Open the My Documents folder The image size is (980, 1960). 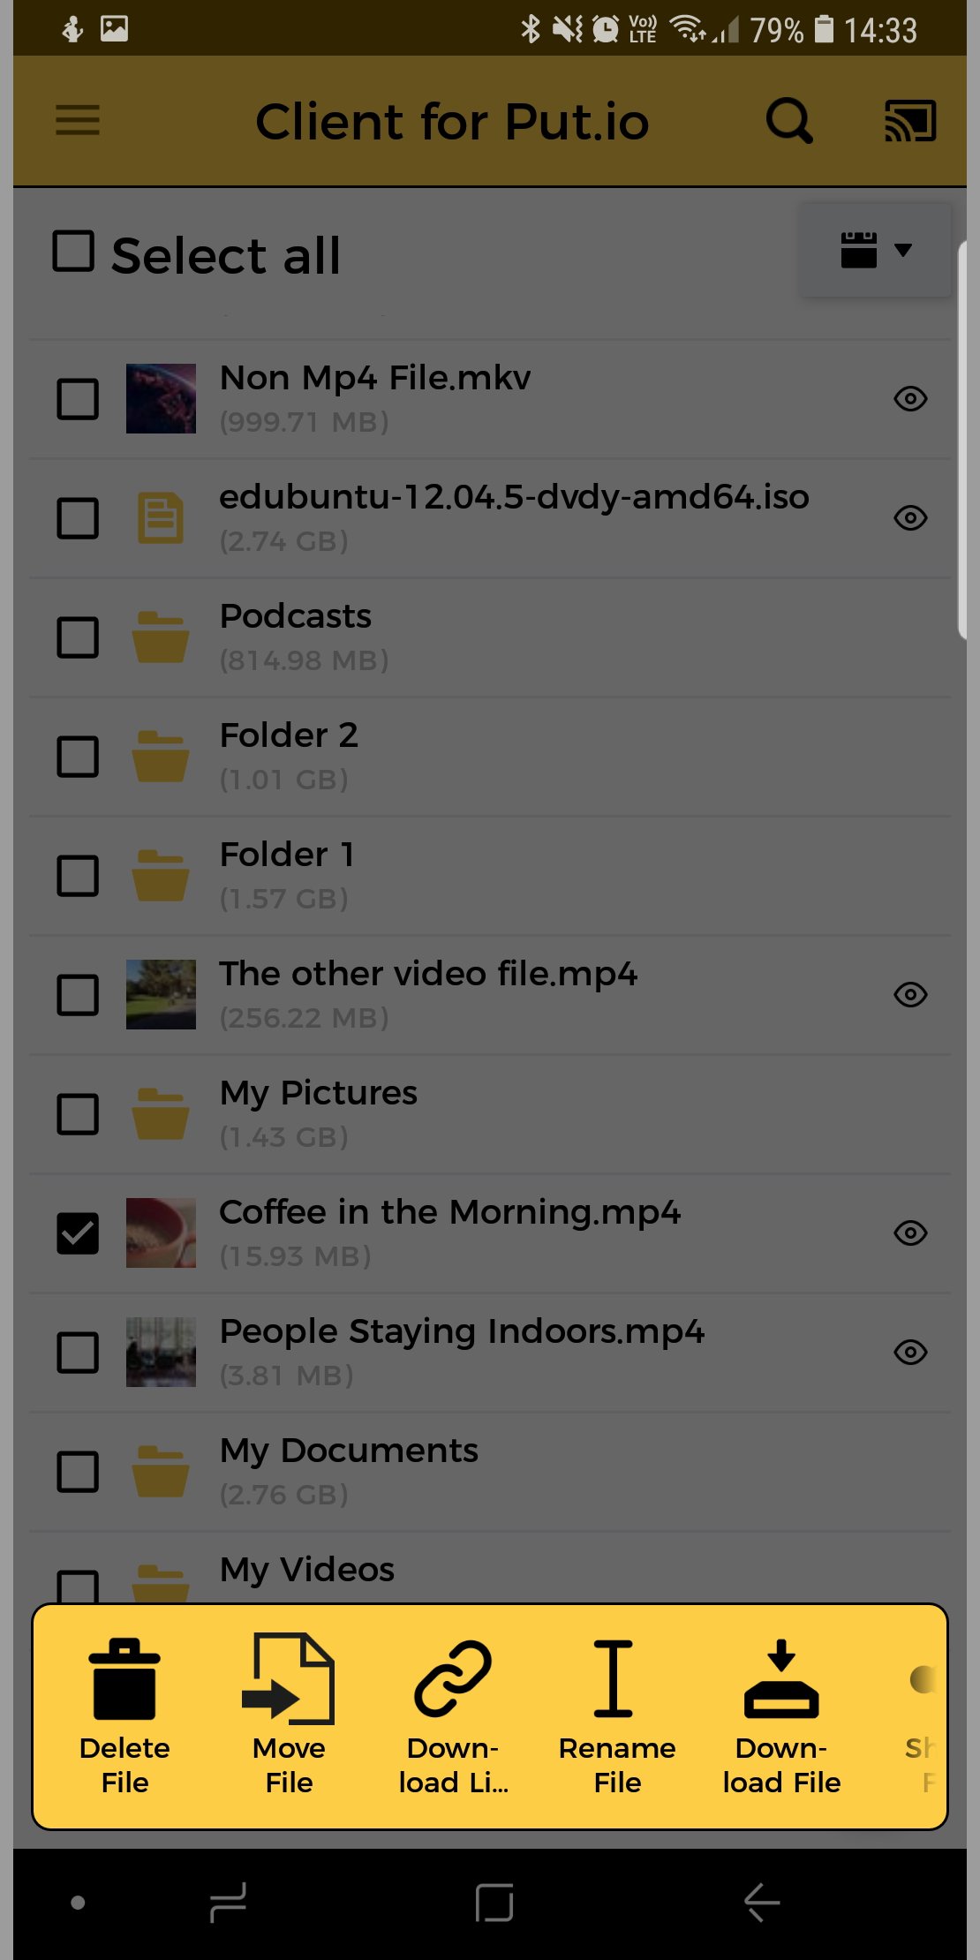[x=491, y=1472]
